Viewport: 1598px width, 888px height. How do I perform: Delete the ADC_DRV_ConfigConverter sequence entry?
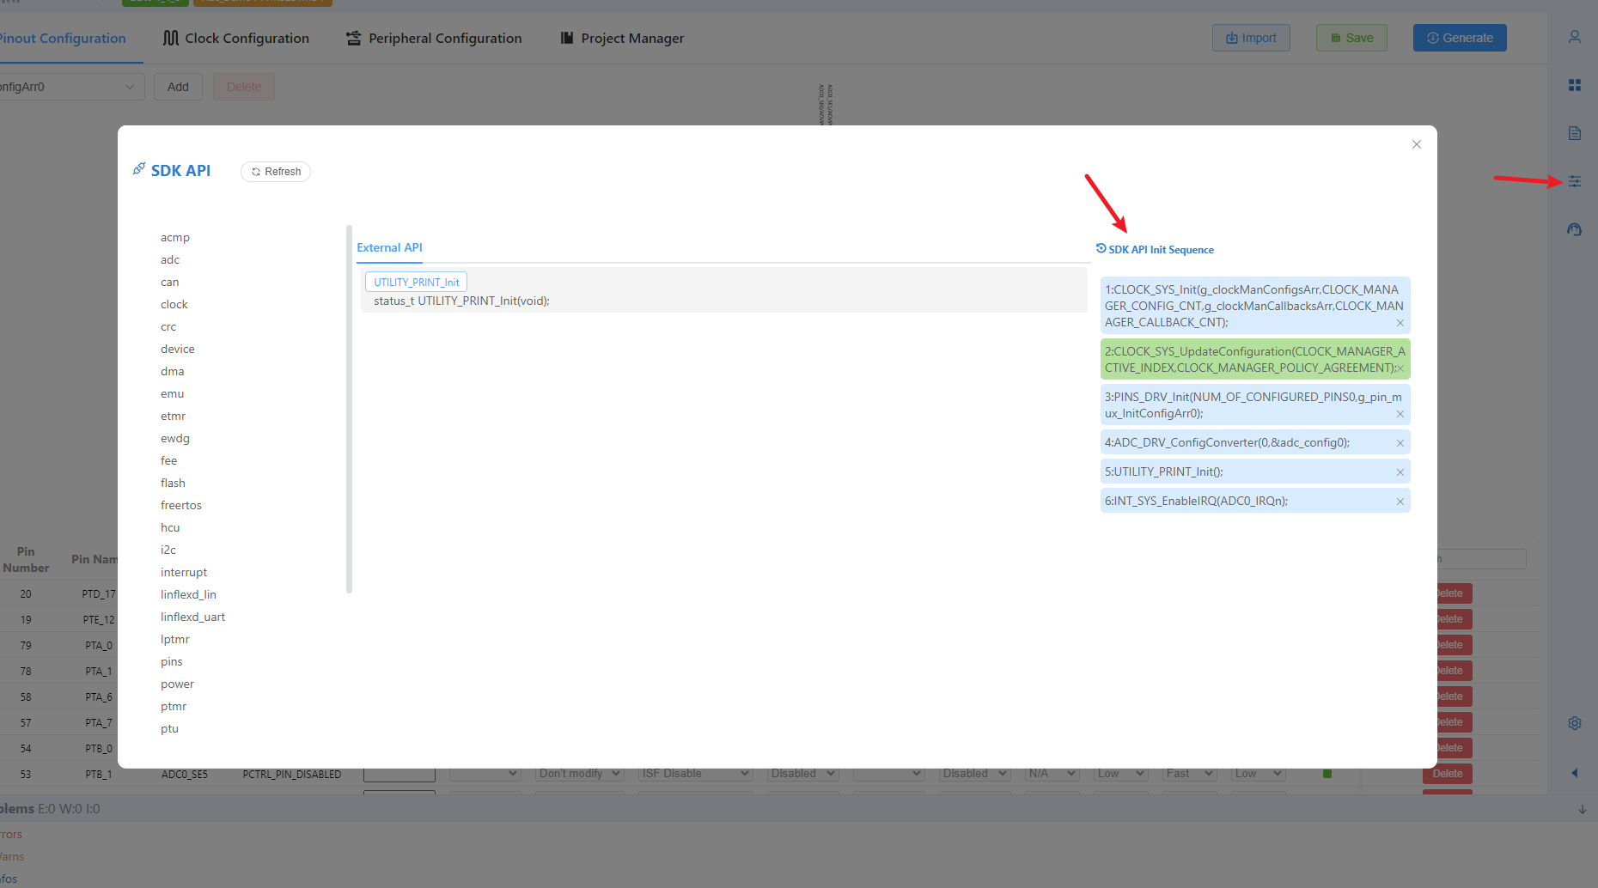1400,443
